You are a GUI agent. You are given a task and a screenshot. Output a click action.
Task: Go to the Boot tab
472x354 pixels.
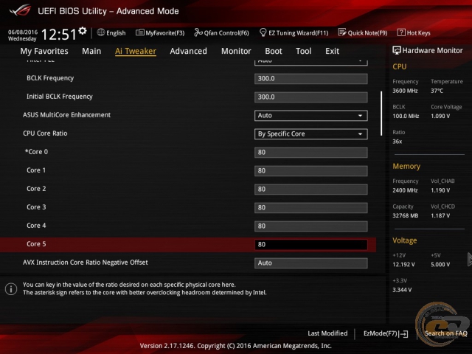click(274, 51)
